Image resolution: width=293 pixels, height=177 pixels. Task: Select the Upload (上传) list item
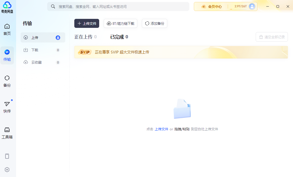coord(43,37)
